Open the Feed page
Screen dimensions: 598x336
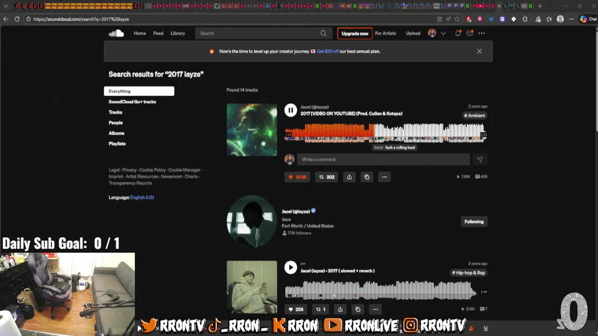[x=158, y=33]
